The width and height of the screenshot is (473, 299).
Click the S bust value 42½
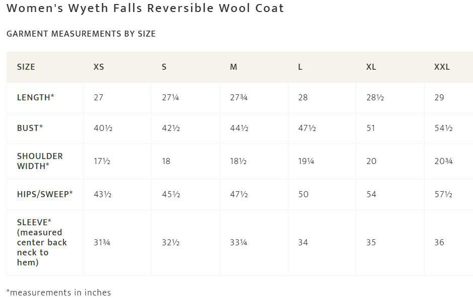point(171,128)
